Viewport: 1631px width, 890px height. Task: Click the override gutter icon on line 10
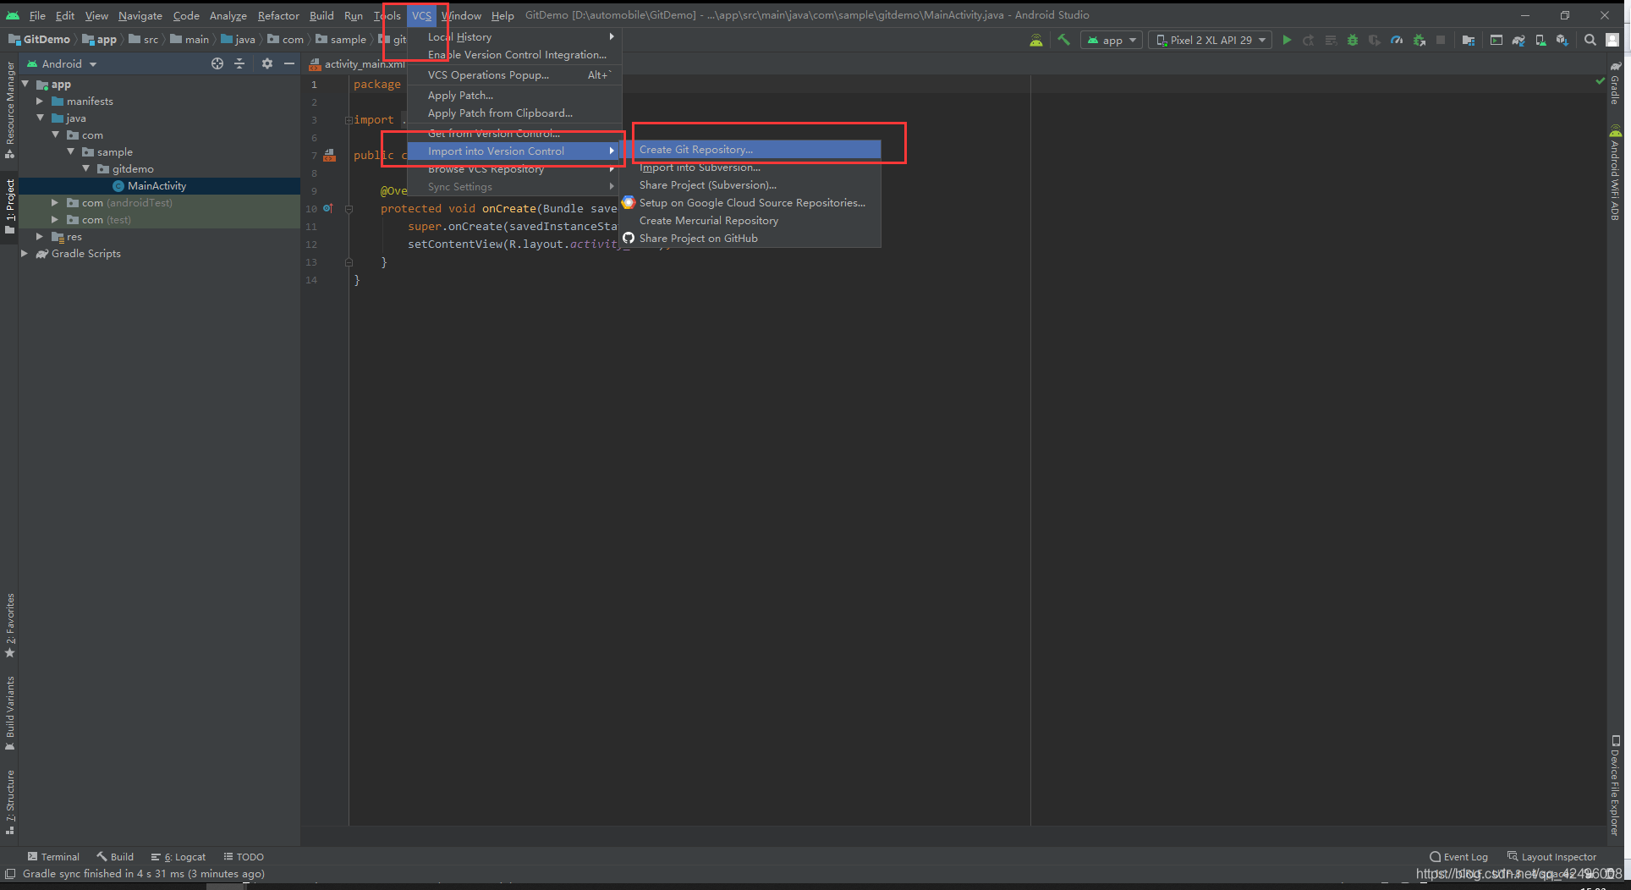click(x=328, y=208)
